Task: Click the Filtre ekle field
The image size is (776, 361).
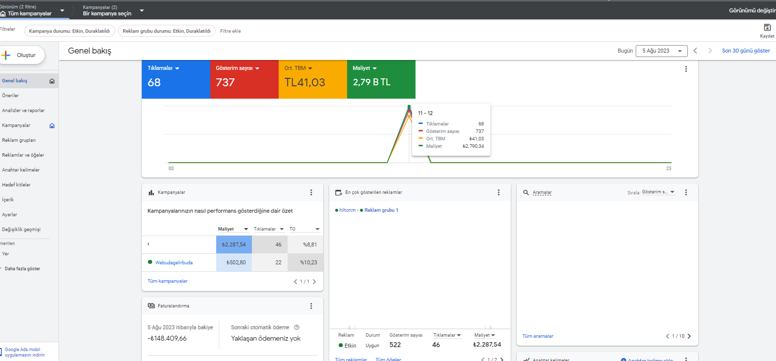Action: pyautogui.click(x=231, y=31)
